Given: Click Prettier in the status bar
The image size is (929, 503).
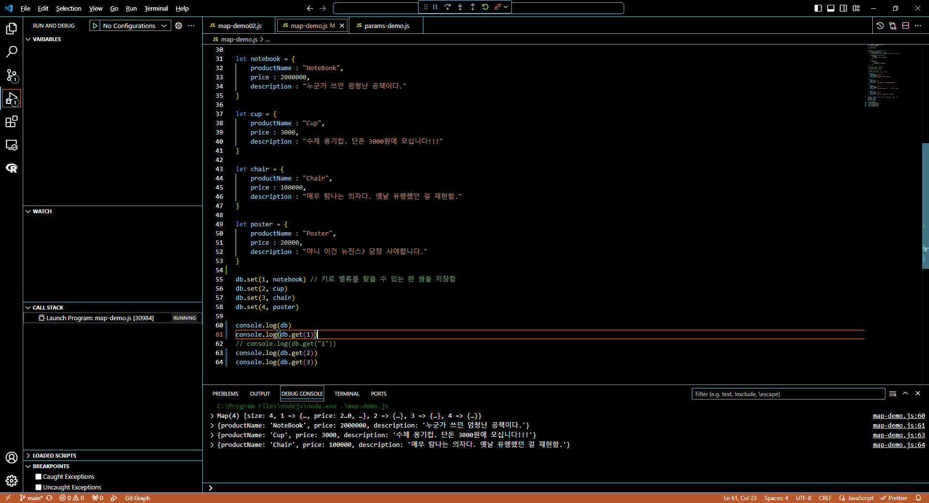Looking at the screenshot, I should [894, 498].
